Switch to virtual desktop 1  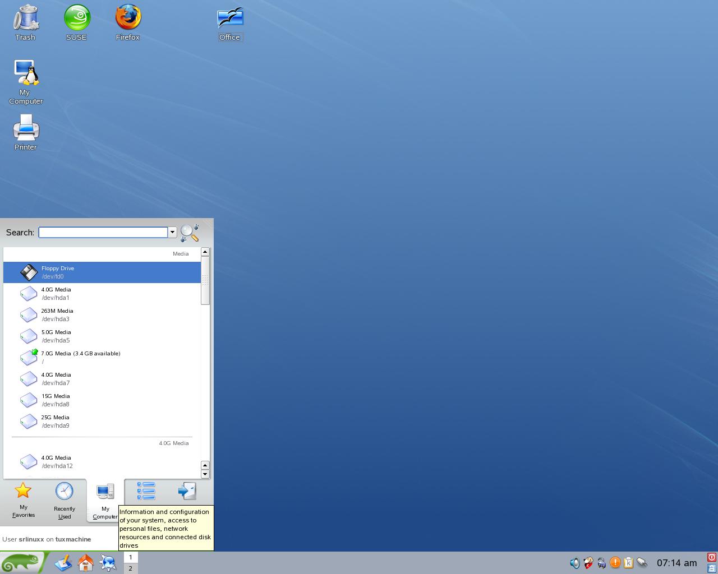[131, 557]
